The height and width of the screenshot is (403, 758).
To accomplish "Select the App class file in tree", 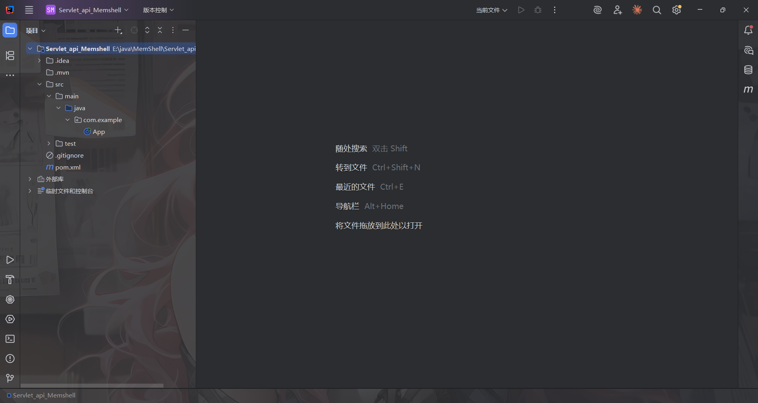I will pos(98,132).
